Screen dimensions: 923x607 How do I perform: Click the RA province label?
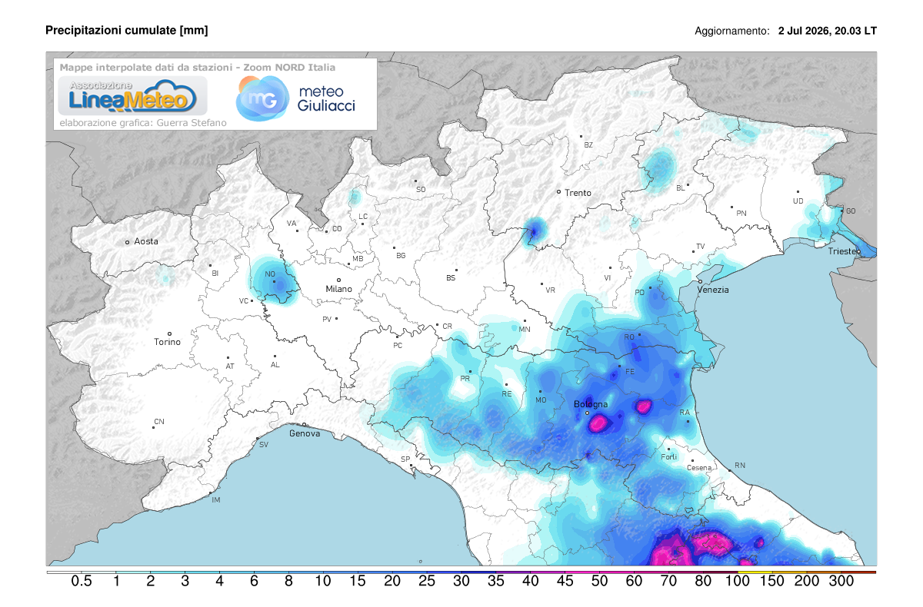click(685, 413)
